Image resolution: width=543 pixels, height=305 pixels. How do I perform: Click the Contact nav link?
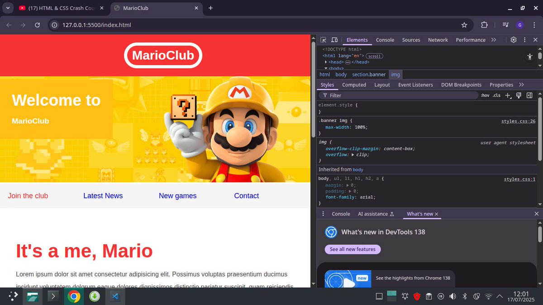point(246,196)
